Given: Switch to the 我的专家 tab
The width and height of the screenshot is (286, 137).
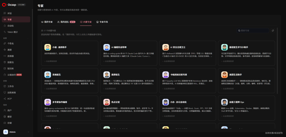Looking at the screenshot, I should (x=47, y=22).
